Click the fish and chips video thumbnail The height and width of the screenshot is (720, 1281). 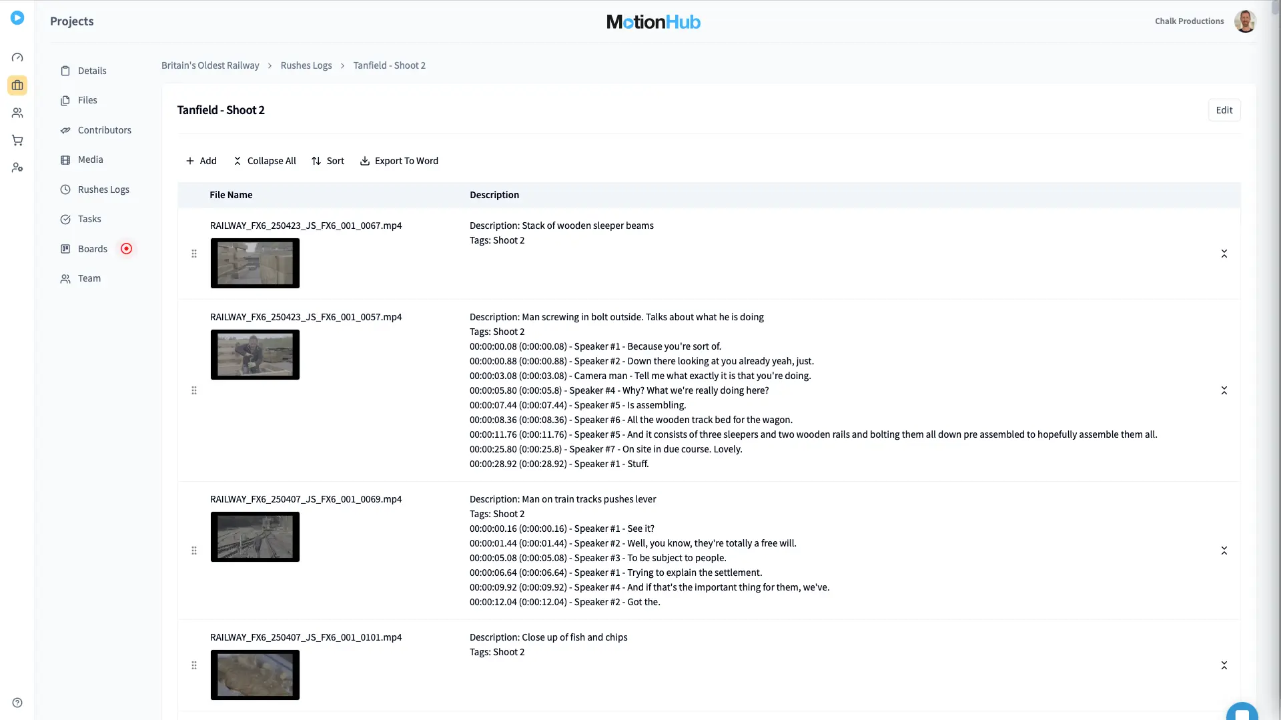(x=255, y=675)
